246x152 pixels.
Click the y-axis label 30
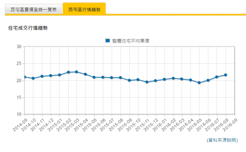click(x=19, y=46)
